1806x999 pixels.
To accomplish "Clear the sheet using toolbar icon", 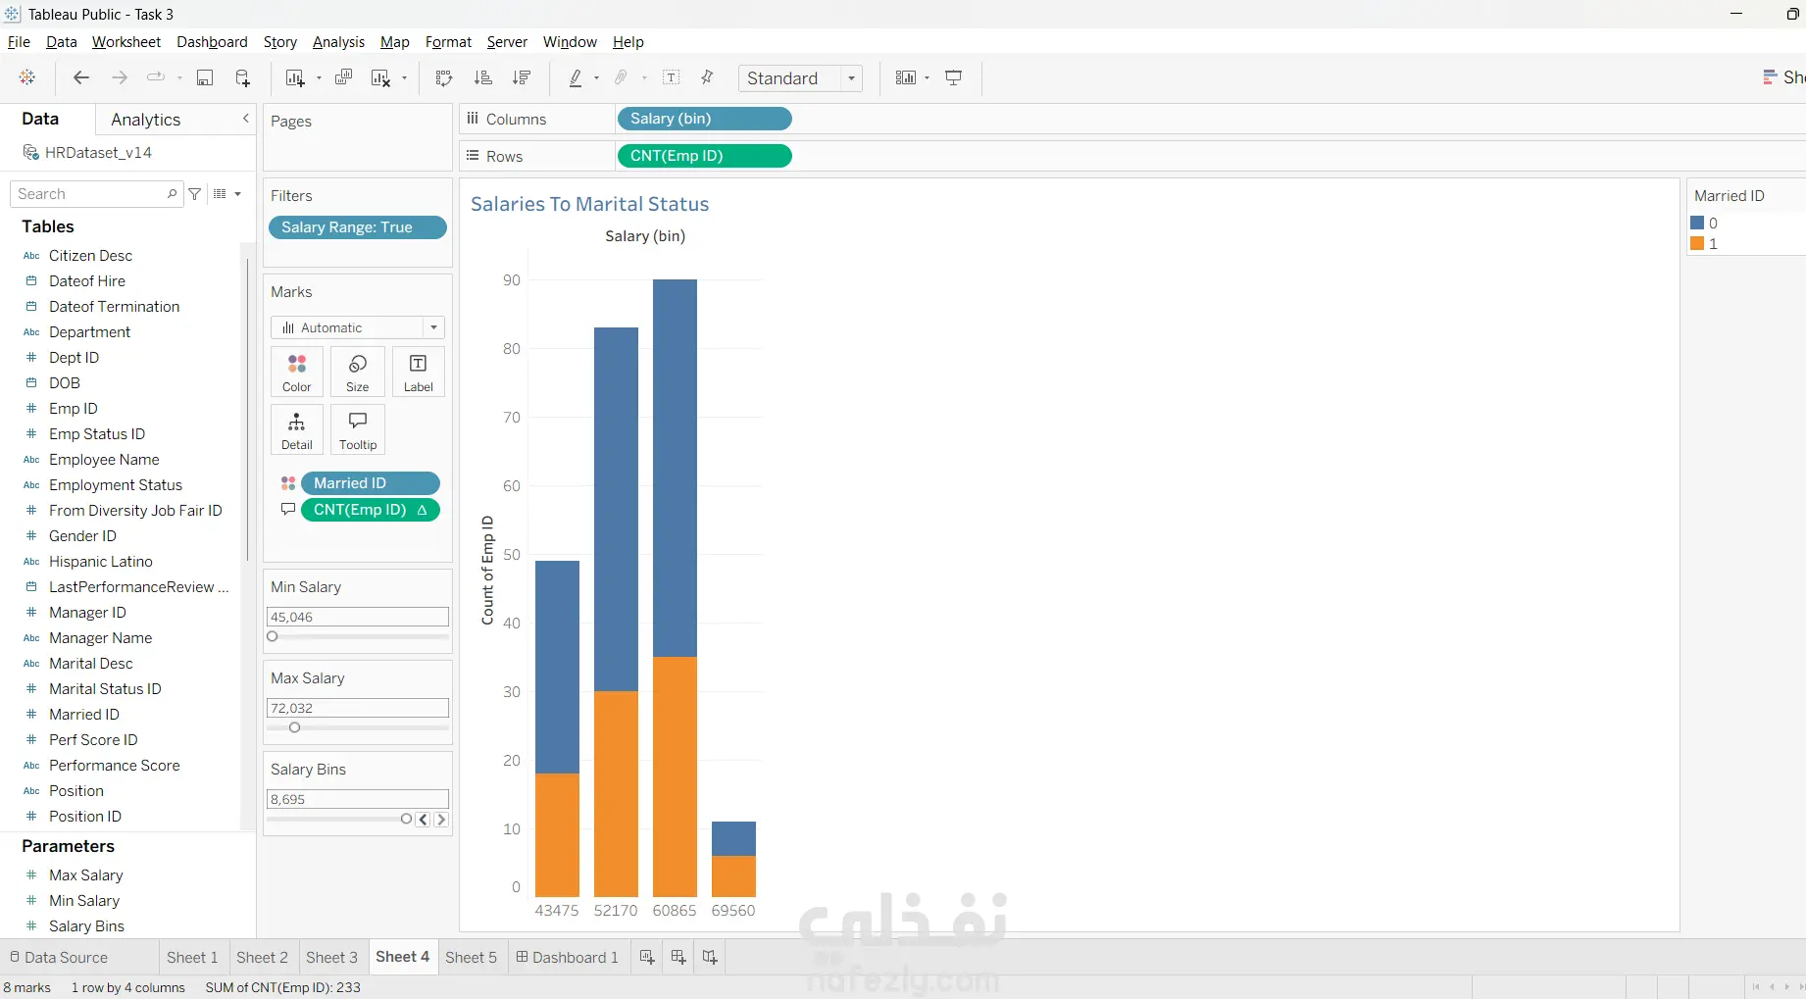I will coord(380,77).
